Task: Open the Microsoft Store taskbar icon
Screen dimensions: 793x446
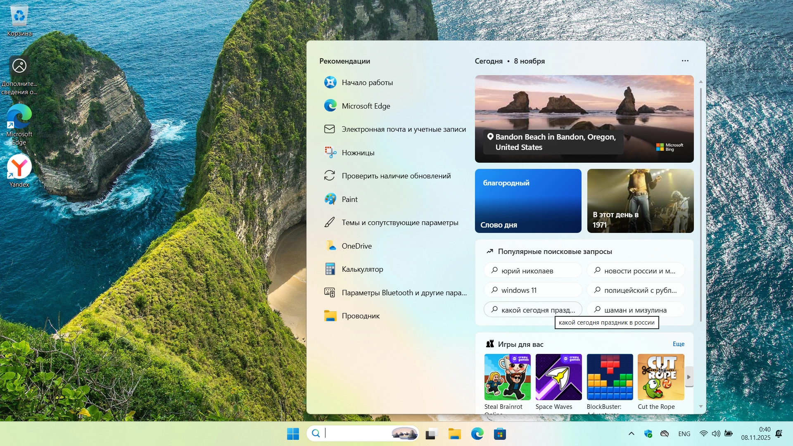Action: coord(500,434)
